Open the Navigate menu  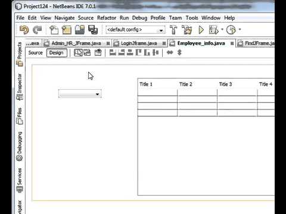pyautogui.click(x=64, y=18)
